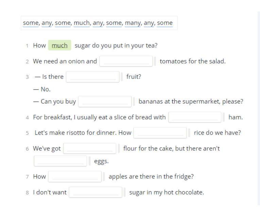Choose 'much' in the word bank

pyautogui.click(x=82, y=23)
